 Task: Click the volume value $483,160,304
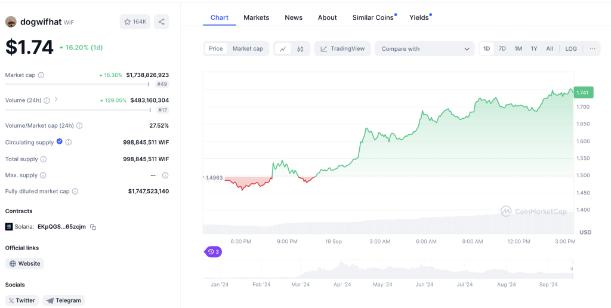pos(150,100)
